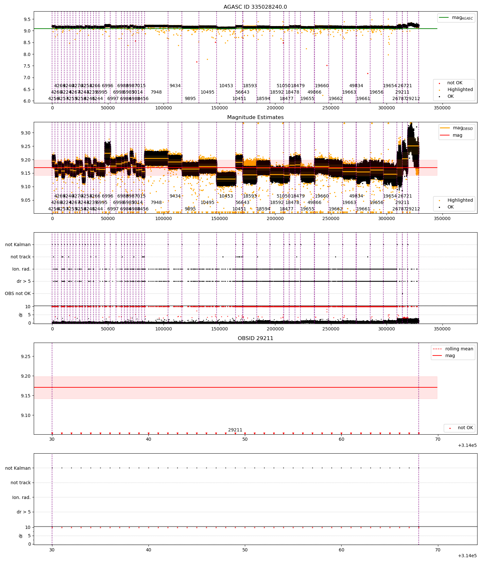The width and height of the screenshot is (482, 563).
Task: Click y-axis tick 9.30 in Magnitude Estimates plot
Action: click(x=26, y=133)
